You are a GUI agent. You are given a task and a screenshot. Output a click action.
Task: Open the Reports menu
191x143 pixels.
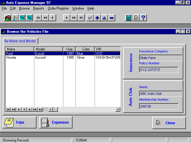38,8
